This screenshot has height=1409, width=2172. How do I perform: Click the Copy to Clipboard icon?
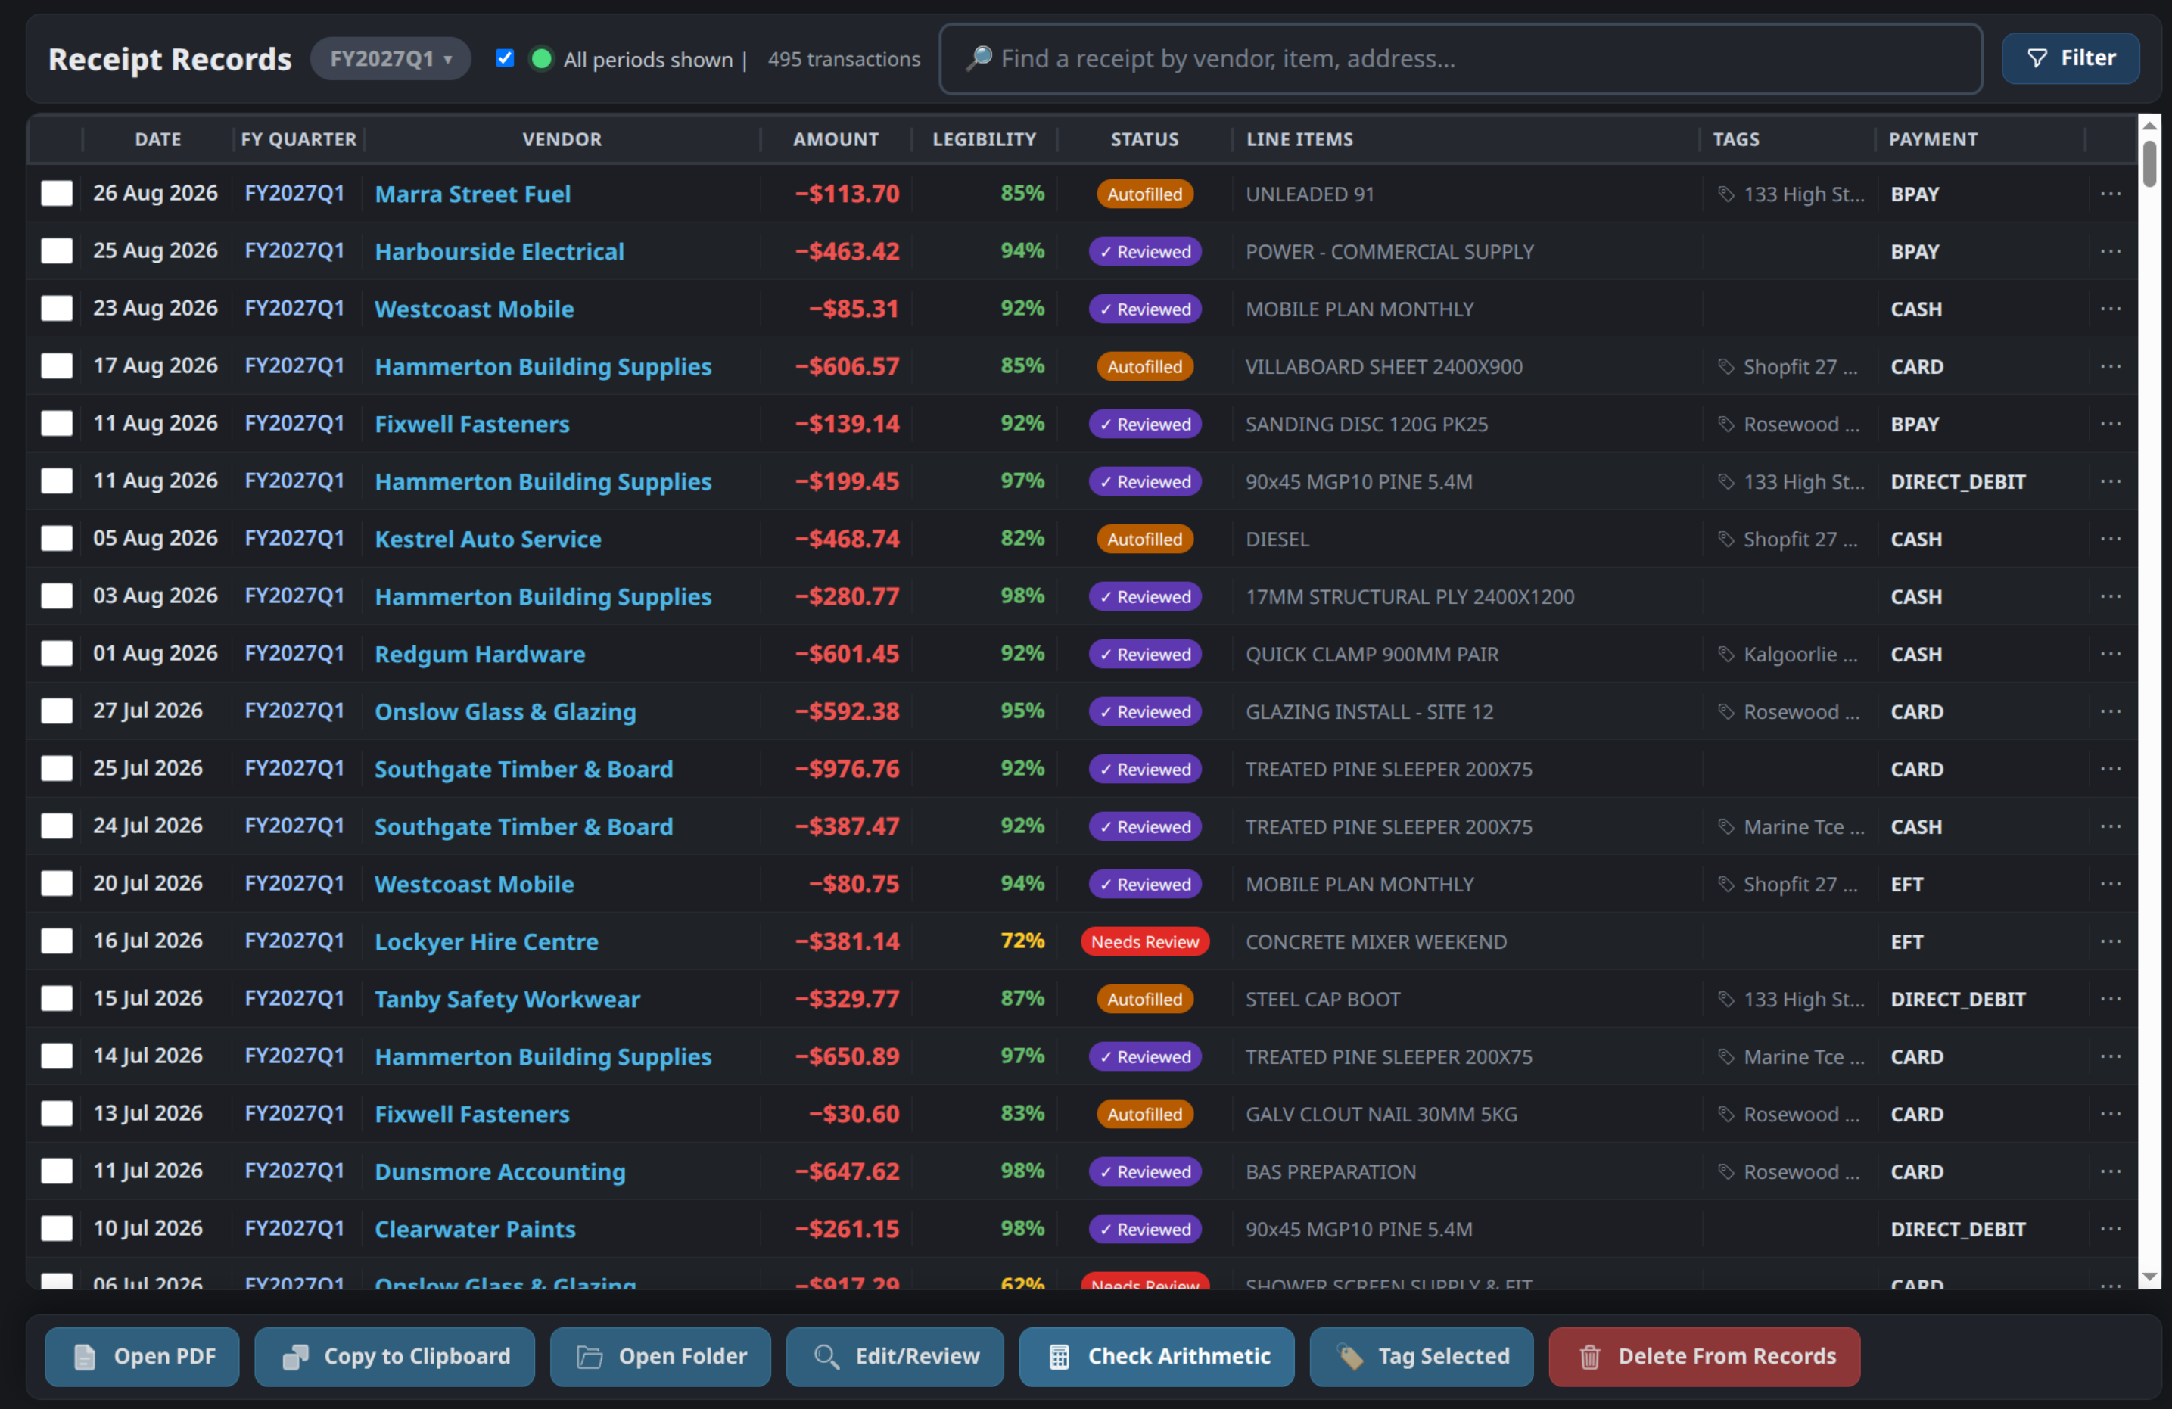click(295, 1357)
